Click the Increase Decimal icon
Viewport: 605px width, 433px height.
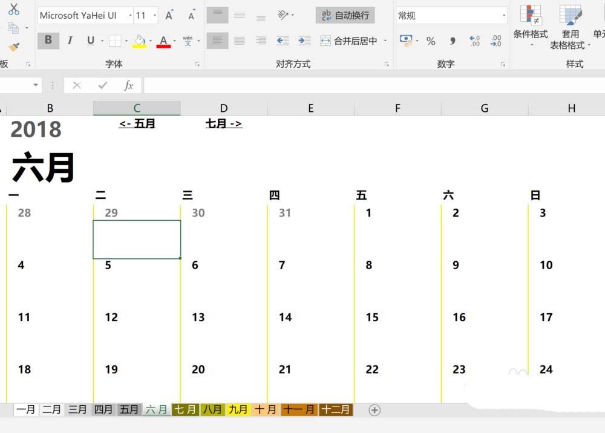point(476,41)
